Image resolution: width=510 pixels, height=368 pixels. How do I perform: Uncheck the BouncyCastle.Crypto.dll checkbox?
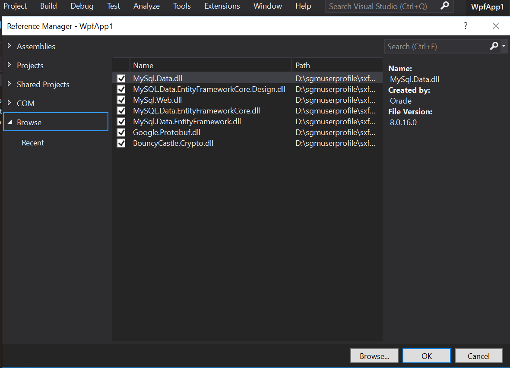point(121,143)
